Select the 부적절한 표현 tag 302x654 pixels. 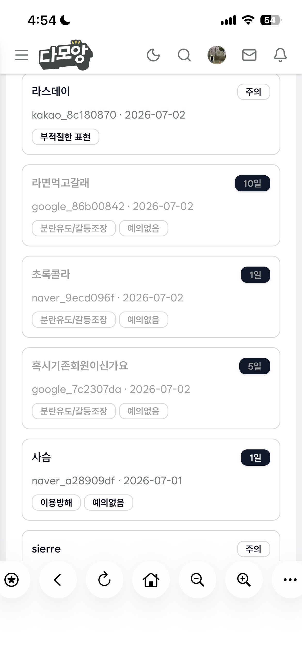65,137
